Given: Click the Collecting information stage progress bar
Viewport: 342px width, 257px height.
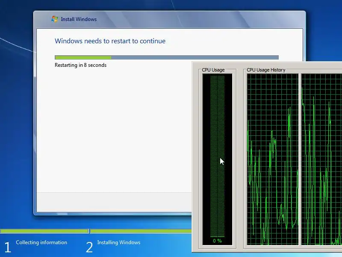Looking at the screenshot, I should point(44,231).
